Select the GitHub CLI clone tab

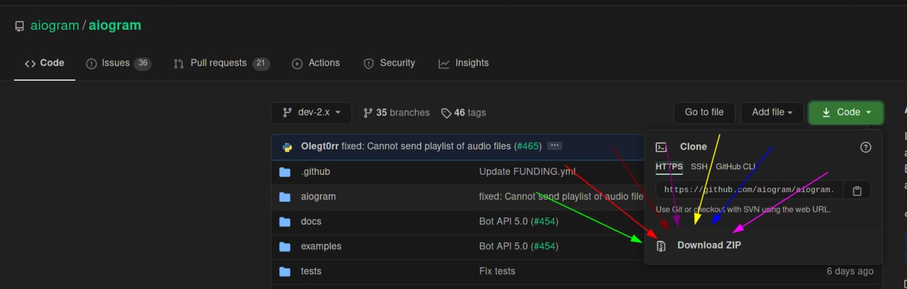[x=736, y=167]
